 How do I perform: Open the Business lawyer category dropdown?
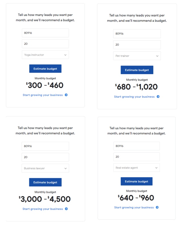(45, 168)
